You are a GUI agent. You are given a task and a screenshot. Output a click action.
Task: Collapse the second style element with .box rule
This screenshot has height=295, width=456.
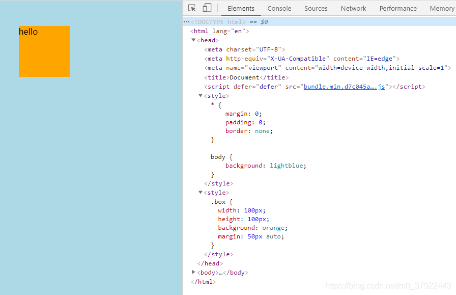click(x=201, y=193)
